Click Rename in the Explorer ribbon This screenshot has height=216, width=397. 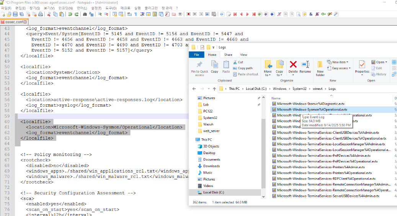(x=305, y=67)
